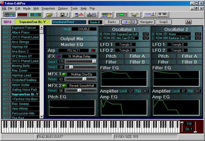The height and width of the screenshot is (141, 205).
Task: Open the Master EQ section
Action: pyautogui.click(x=72, y=44)
